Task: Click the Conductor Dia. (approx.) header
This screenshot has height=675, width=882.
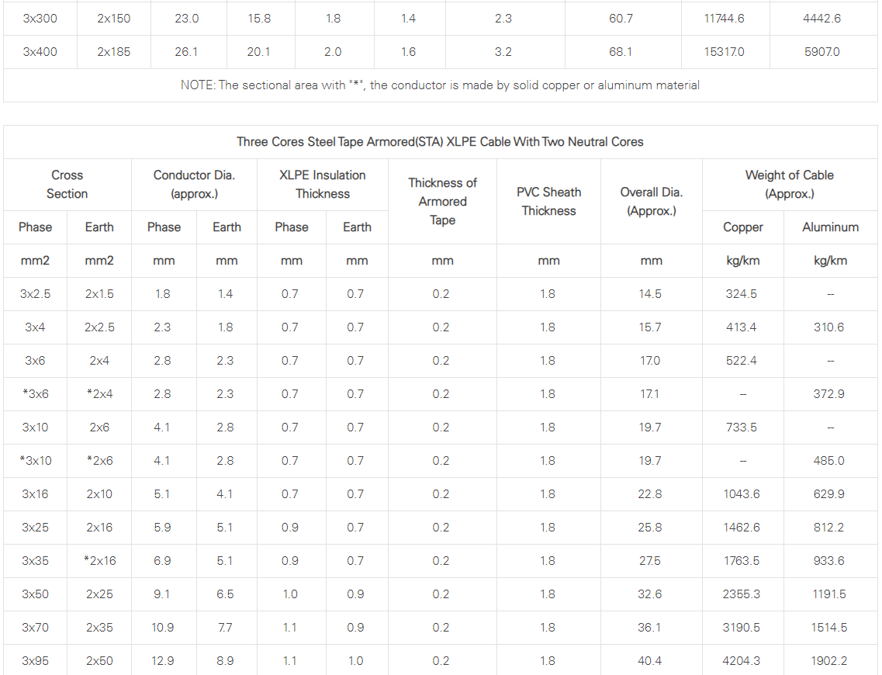Action: point(194,185)
